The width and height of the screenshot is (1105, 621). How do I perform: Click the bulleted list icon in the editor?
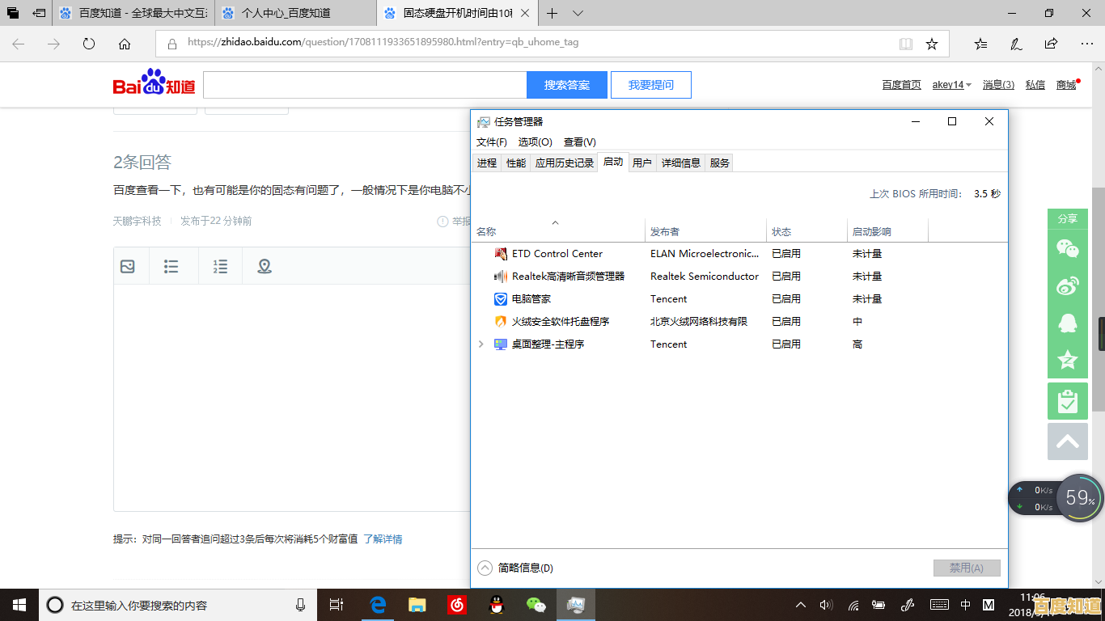tap(173, 265)
